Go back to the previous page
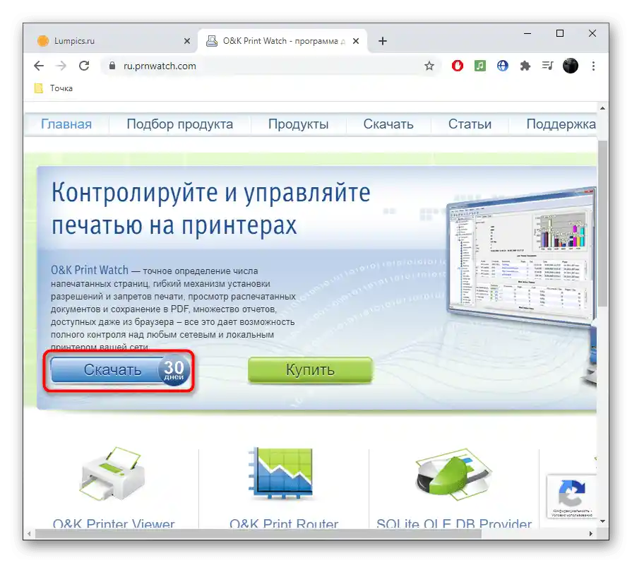632x563 pixels. (39, 66)
